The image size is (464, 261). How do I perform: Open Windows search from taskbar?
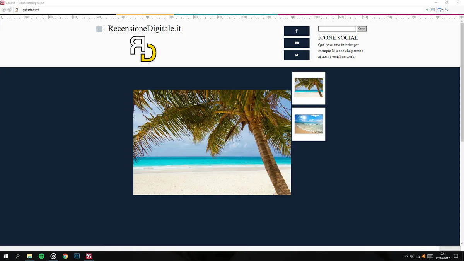[17, 256]
